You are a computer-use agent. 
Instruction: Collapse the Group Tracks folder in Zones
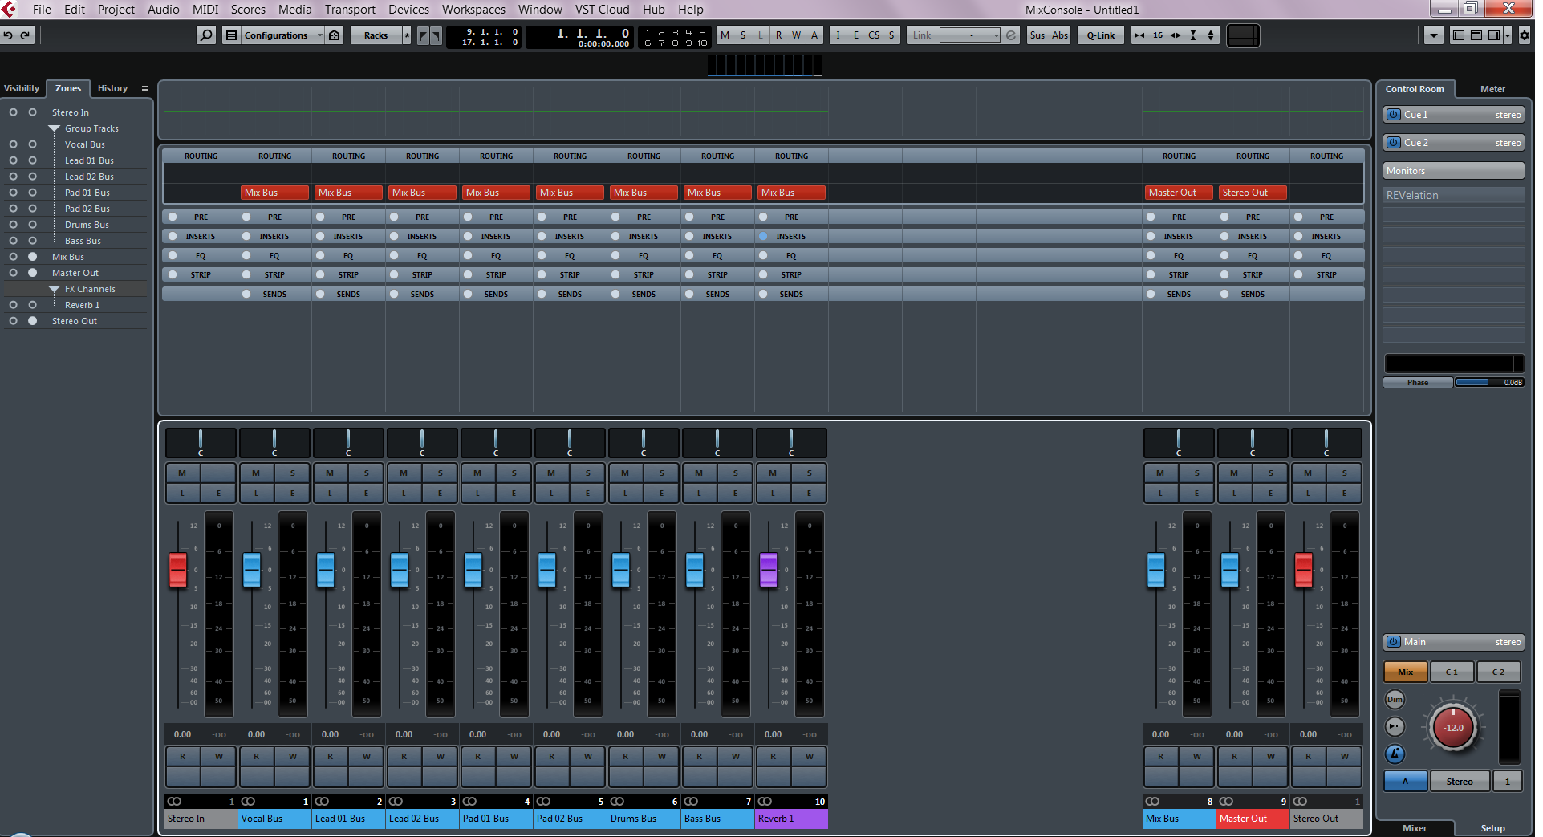coord(55,128)
